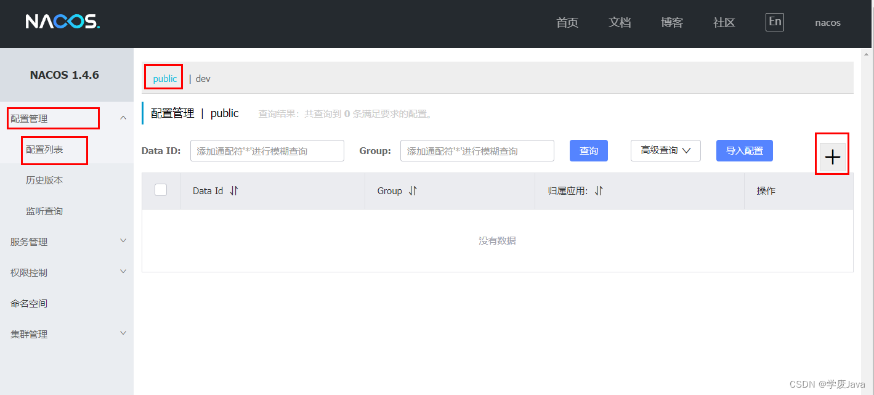
Task: Click the En icon to switch language
Action: (774, 22)
